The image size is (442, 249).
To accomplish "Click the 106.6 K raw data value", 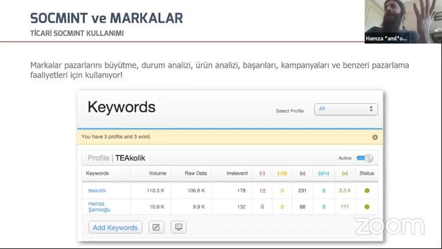I will pos(196,191).
